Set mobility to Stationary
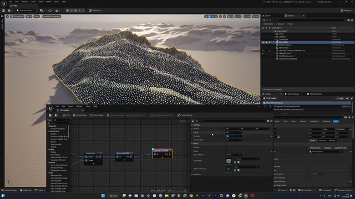The height and width of the screenshot is (199, 355). [322, 140]
